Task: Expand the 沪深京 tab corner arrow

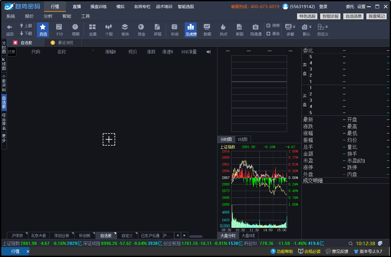Action: pyautogui.click(x=27, y=233)
